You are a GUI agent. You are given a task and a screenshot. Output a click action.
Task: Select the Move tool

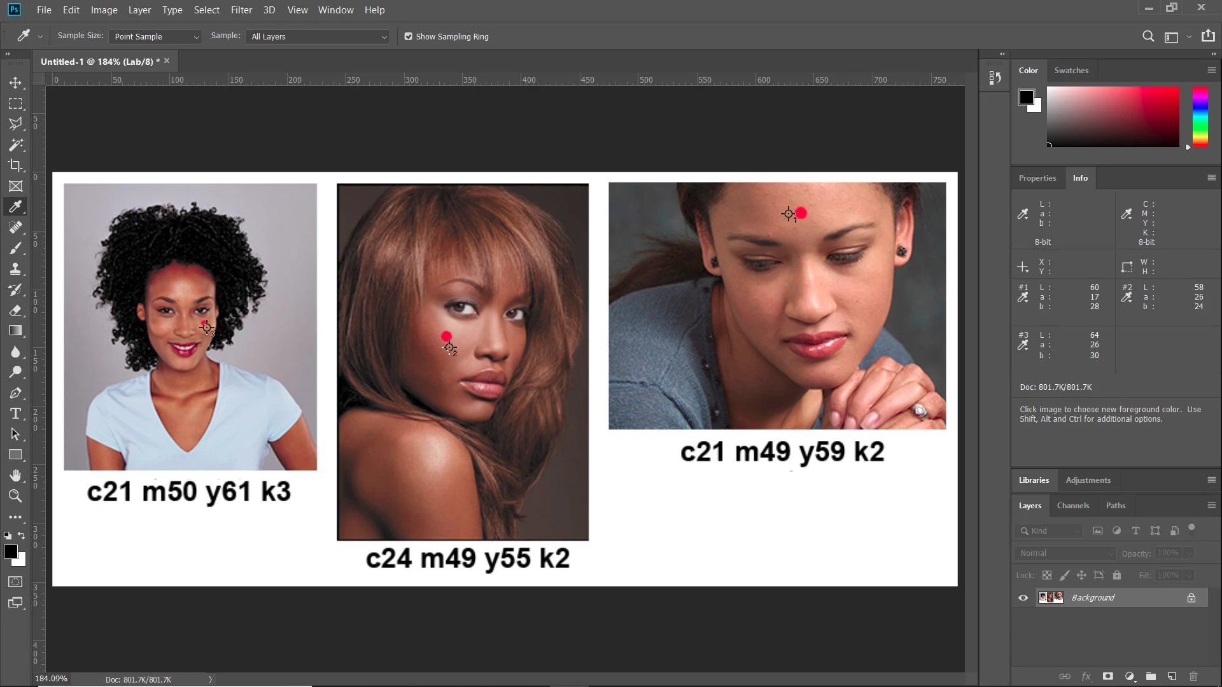[x=15, y=83]
